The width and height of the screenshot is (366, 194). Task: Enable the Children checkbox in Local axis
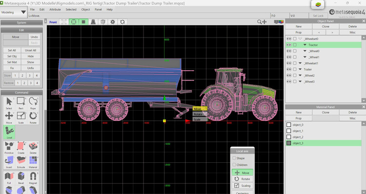tap(234, 165)
